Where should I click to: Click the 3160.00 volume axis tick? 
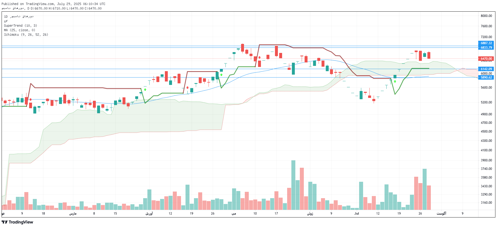(x=486, y=203)
